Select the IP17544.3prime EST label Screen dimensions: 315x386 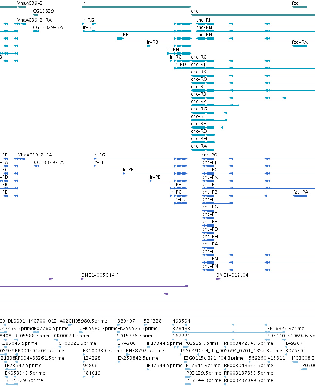202,366
